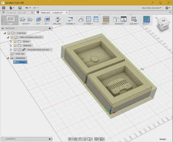Click the SELECT toolbar label
The image size is (173, 142).
[146, 24]
